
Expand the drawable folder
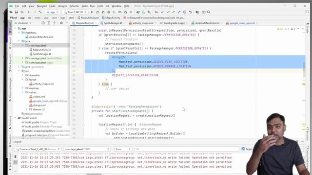pos(22,75)
